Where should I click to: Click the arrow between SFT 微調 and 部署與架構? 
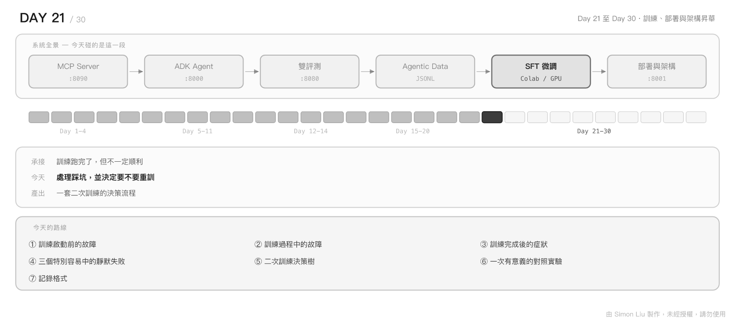(x=599, y=72)
